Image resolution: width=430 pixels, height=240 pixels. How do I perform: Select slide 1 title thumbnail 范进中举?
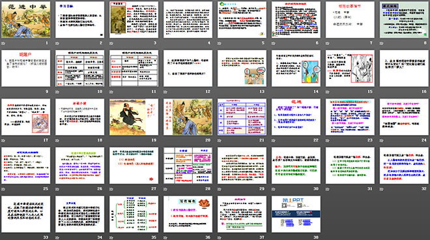point(26,20)
